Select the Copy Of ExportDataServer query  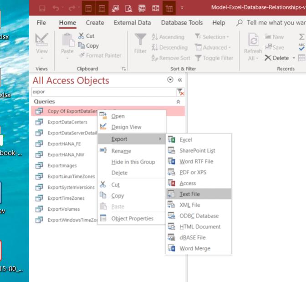coord(108,111)
